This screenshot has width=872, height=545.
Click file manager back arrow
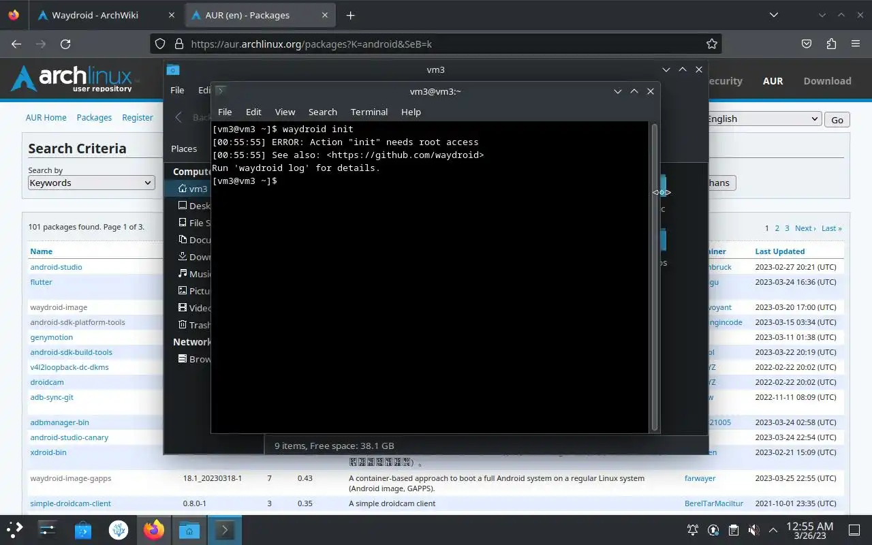178,117
